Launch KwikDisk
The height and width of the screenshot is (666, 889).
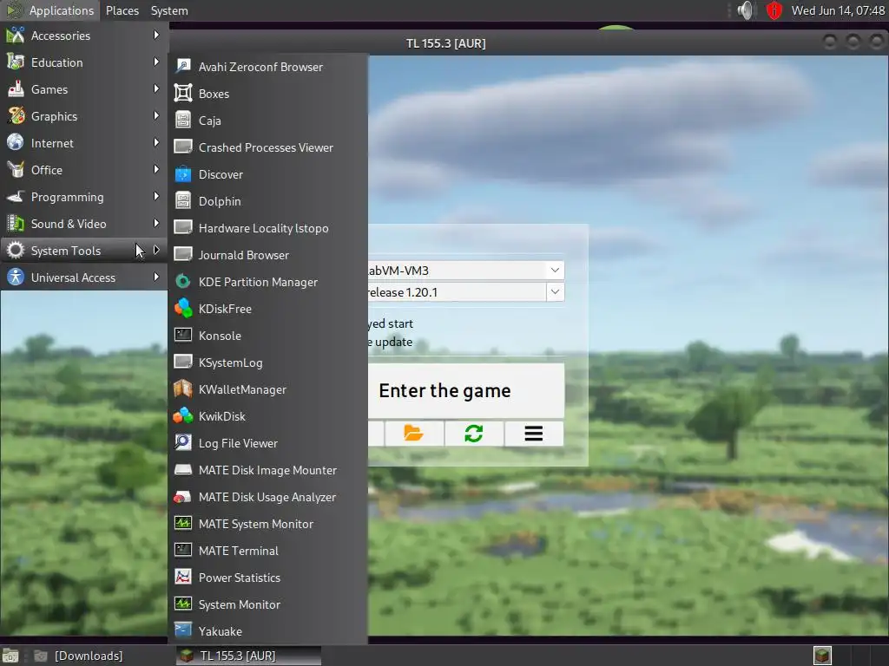coord(268,416)
